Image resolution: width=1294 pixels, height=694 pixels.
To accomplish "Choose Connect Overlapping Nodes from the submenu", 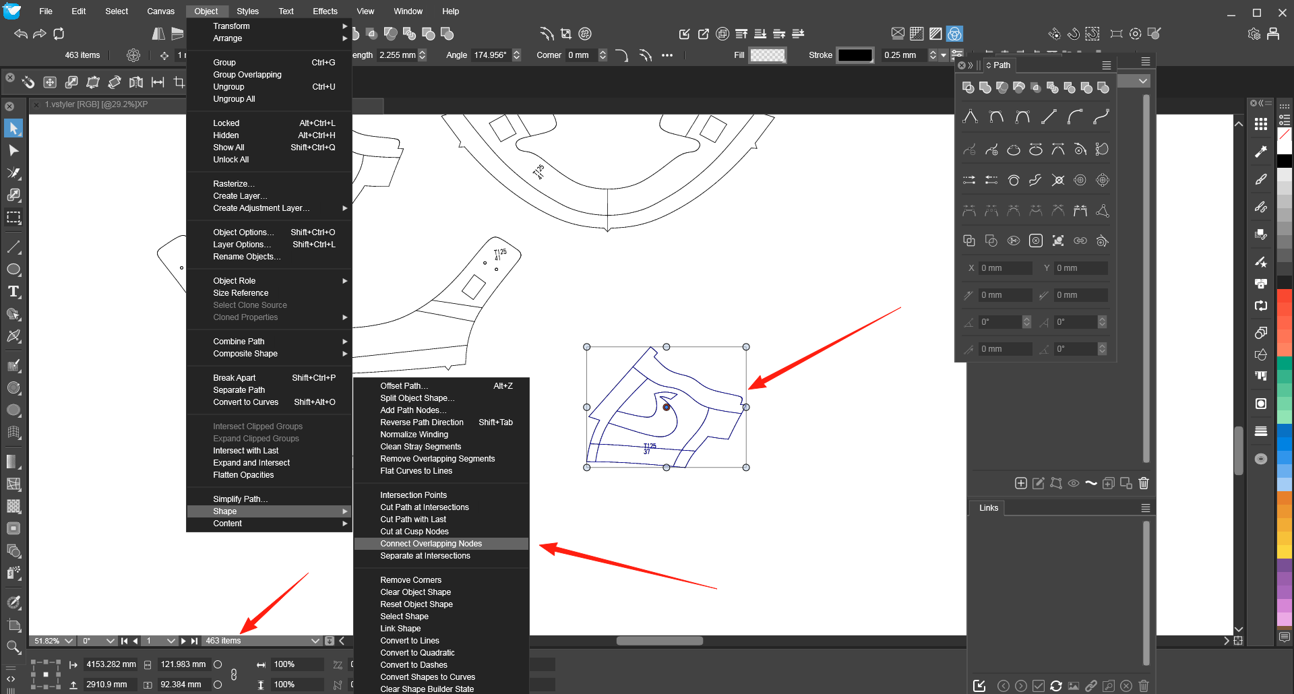I will click(431, 544).
